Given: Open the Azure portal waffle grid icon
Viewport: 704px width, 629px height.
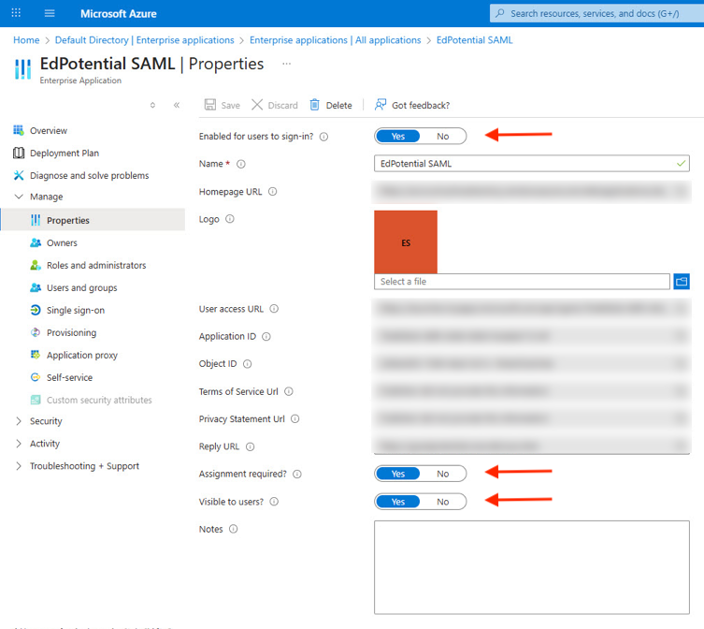Looking at the screenshot, I should pyautogui.click(x=16, y=13).
